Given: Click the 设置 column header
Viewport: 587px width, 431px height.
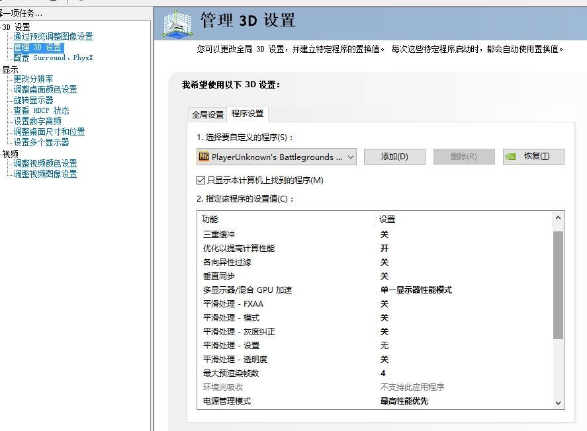Looking at the screenshot, I should click(387, 219).
